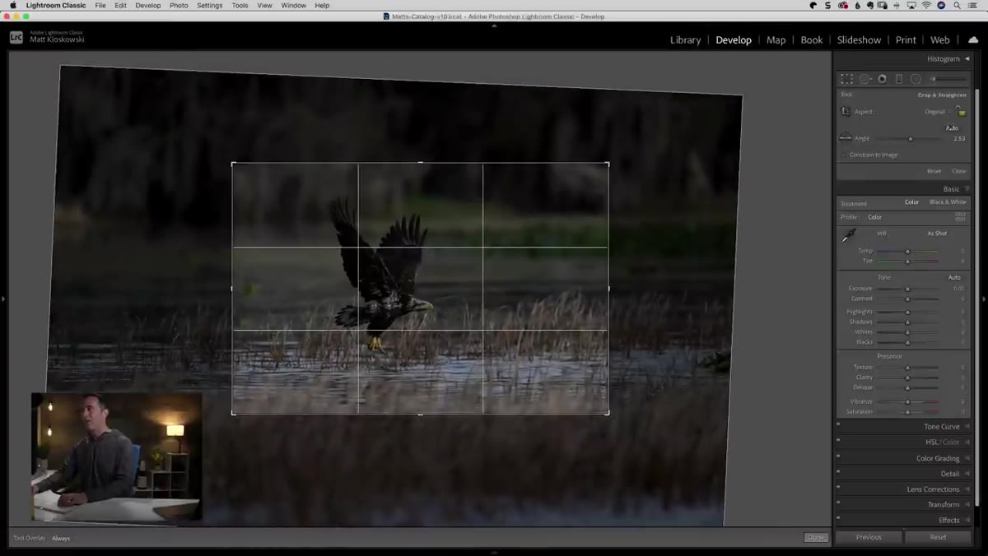The height and width of the screenshot is (556, 988).
Task: Open the Wi-Fi status menu icon
Action: point(925,5)
